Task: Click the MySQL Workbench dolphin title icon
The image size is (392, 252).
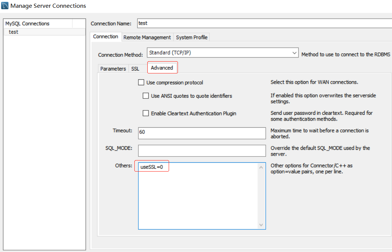Action: [x=5, y=6]
